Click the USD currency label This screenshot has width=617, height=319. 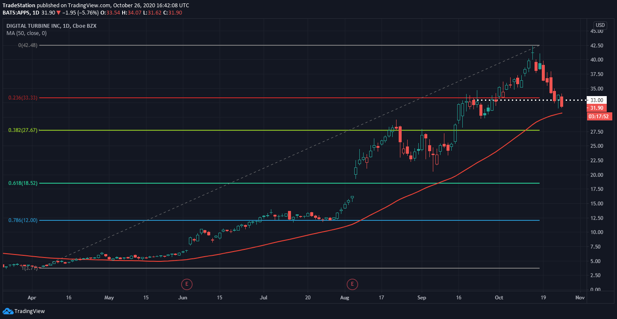point(600,25)
